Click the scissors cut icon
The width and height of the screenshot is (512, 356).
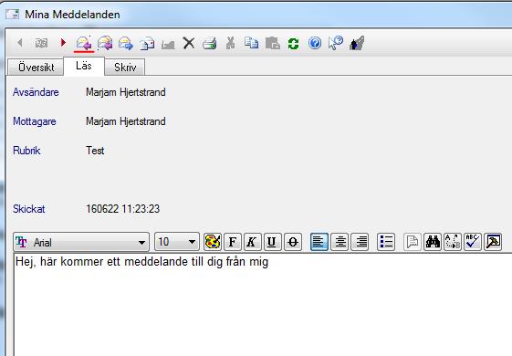[231, 43]
